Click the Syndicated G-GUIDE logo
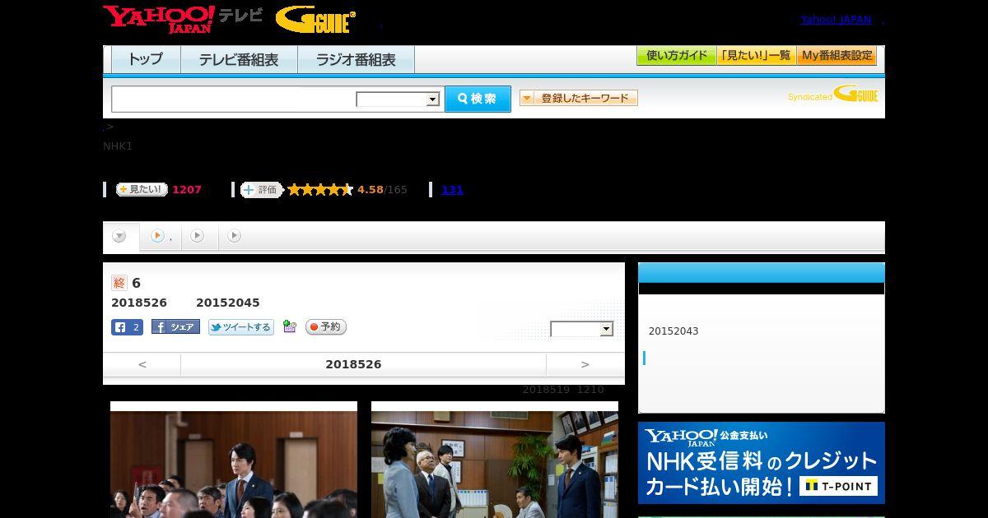 (833, 94)
